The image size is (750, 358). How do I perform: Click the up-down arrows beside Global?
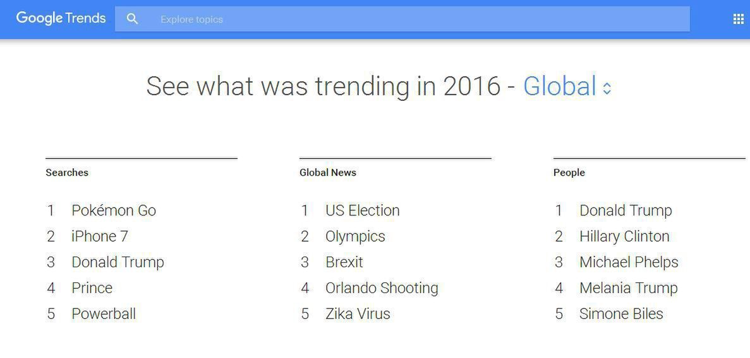point(607,88)
